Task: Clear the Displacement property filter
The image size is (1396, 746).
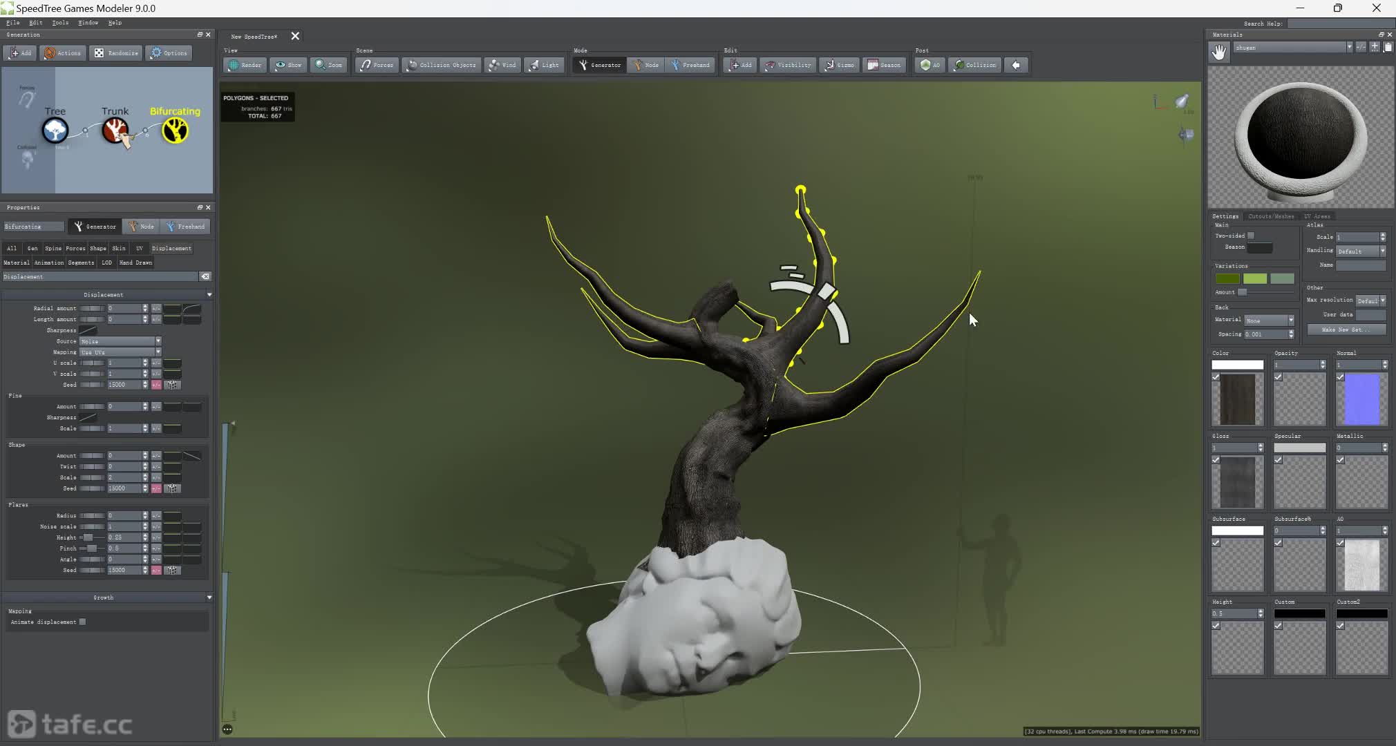Action: coord(205,276)
